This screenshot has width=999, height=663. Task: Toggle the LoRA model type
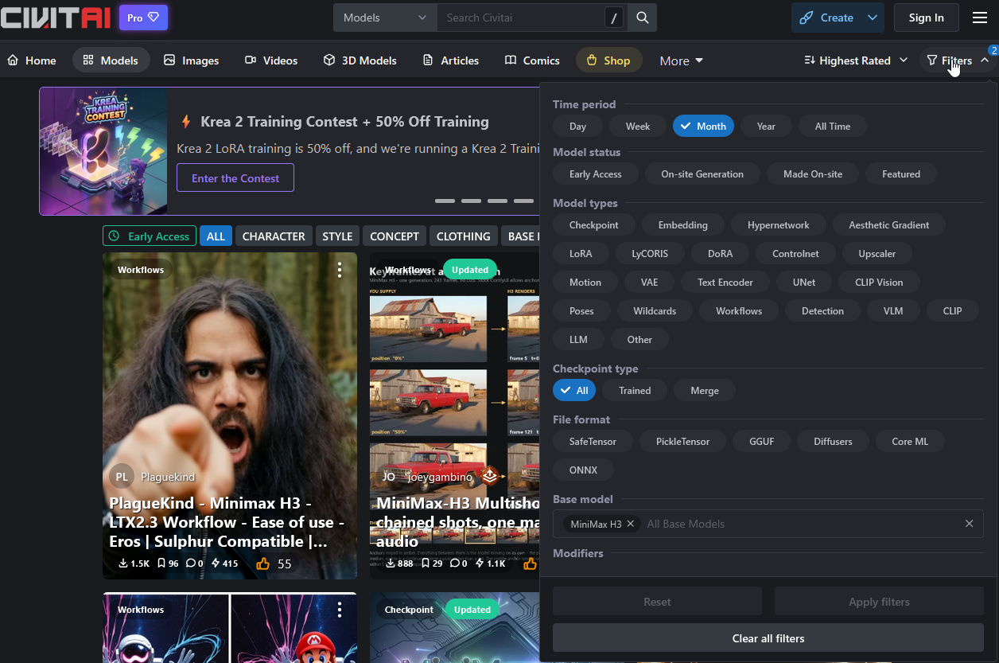click(581, 253)
